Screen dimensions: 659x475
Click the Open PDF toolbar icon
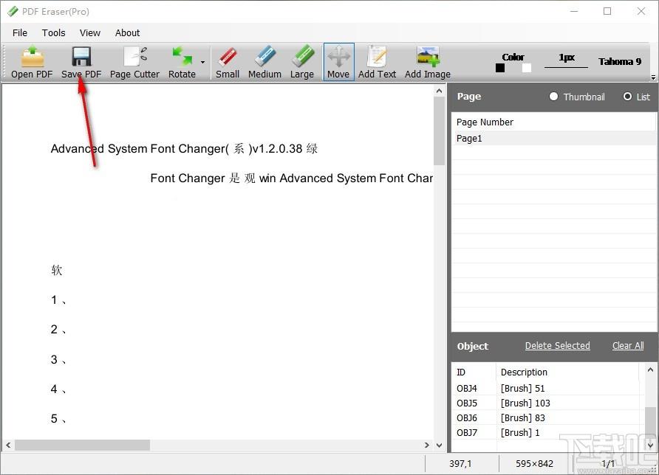(x=32, y=62)
